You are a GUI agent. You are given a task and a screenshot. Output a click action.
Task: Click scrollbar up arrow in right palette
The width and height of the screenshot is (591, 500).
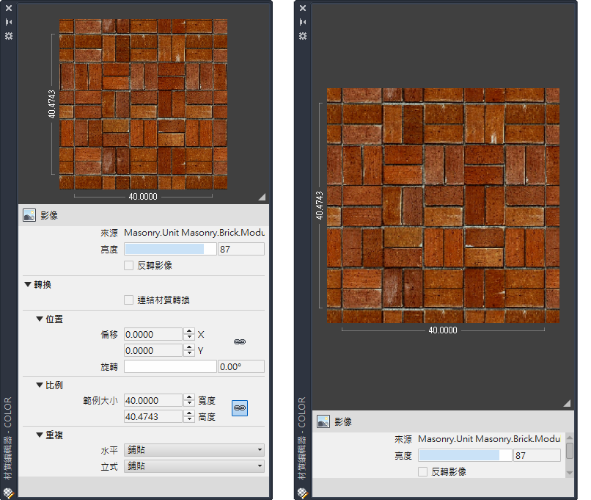[x=570, y=438]
